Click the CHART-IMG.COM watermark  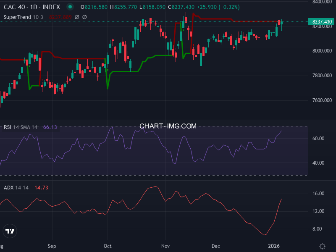click(x=168, y=126)
